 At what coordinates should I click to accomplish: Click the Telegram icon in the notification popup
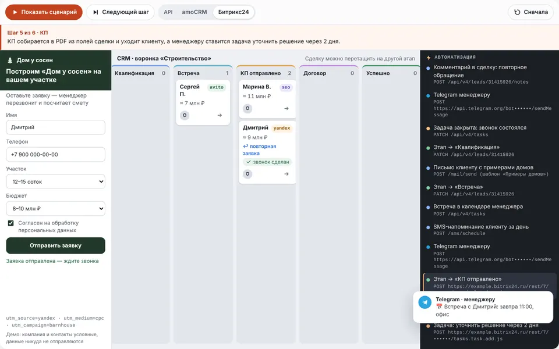tap(425, 302)
